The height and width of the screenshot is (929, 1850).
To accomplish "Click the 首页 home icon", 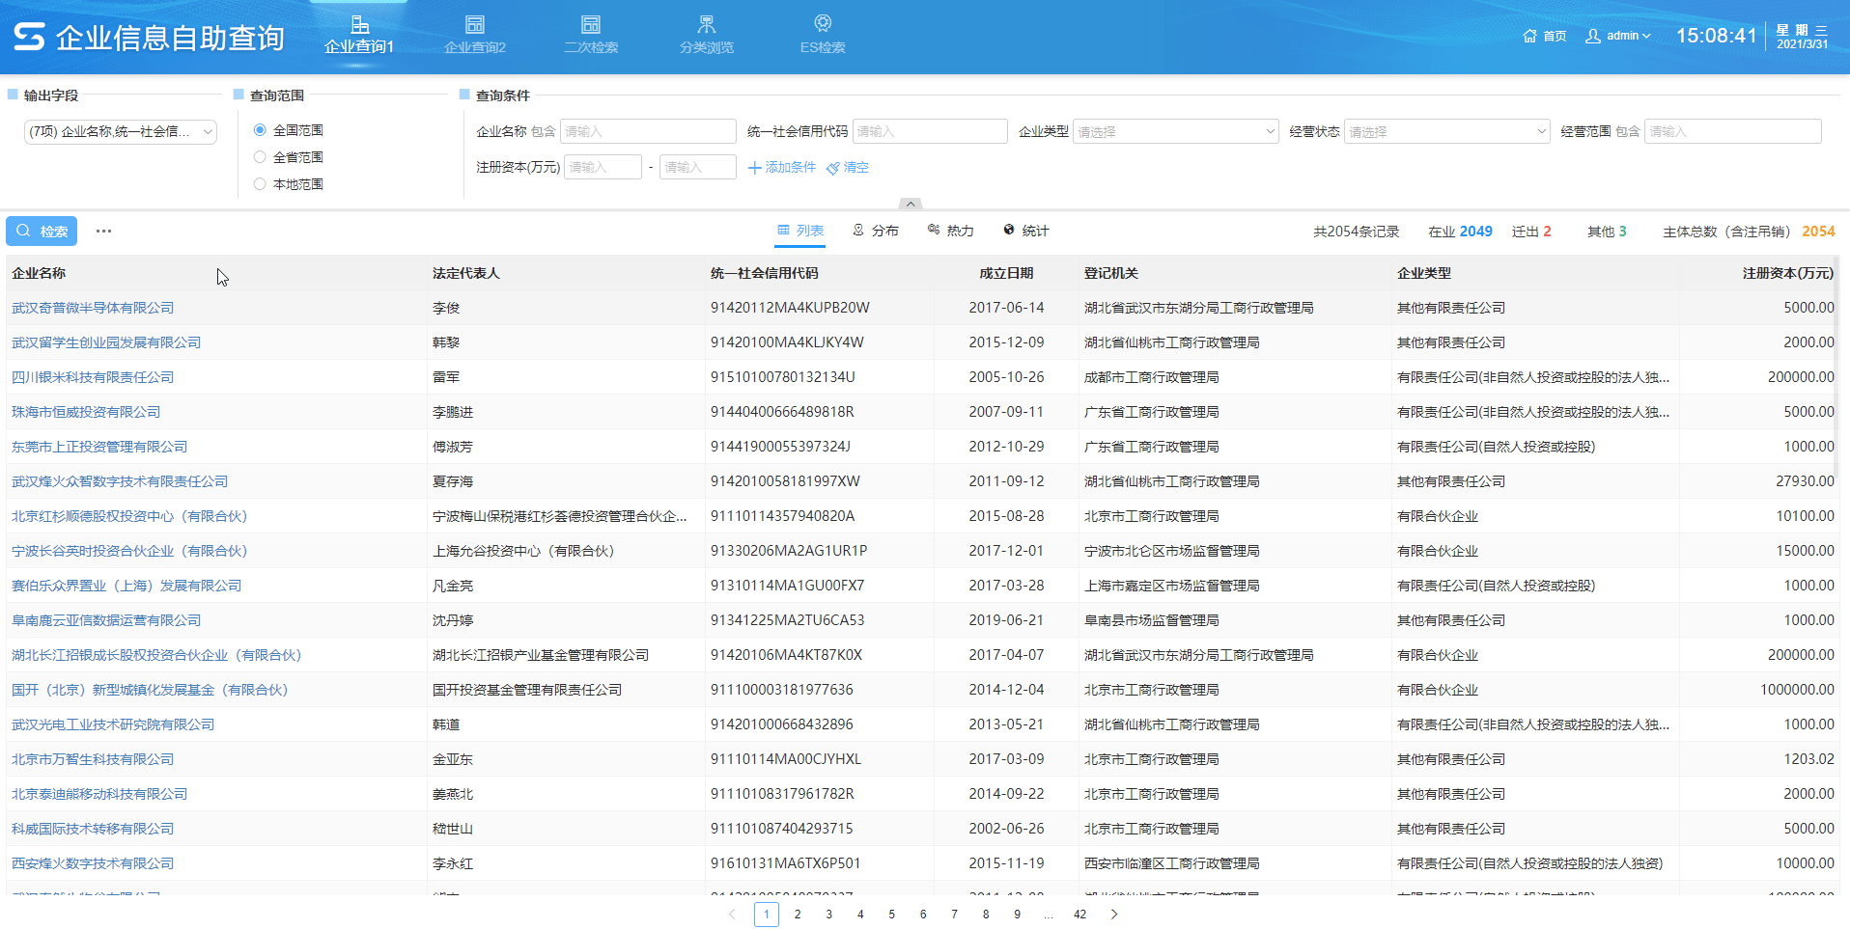I will tap(1529, 36).
